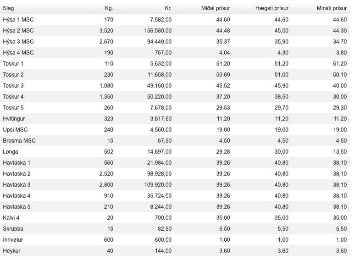Click the Slag column header
This screenshot has width=354, height=260.
(8, 8)
